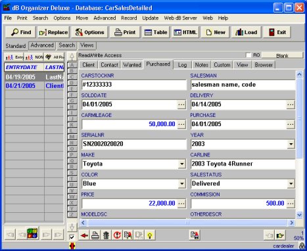
Task: Click the Exit button
Action: point(277,32)
